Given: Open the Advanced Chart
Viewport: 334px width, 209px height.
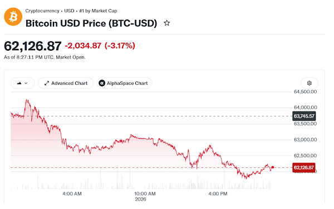Looking at the screenshot, I should click(66, 83).
